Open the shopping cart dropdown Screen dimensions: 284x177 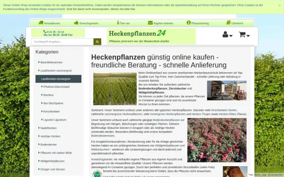point(244,34)
